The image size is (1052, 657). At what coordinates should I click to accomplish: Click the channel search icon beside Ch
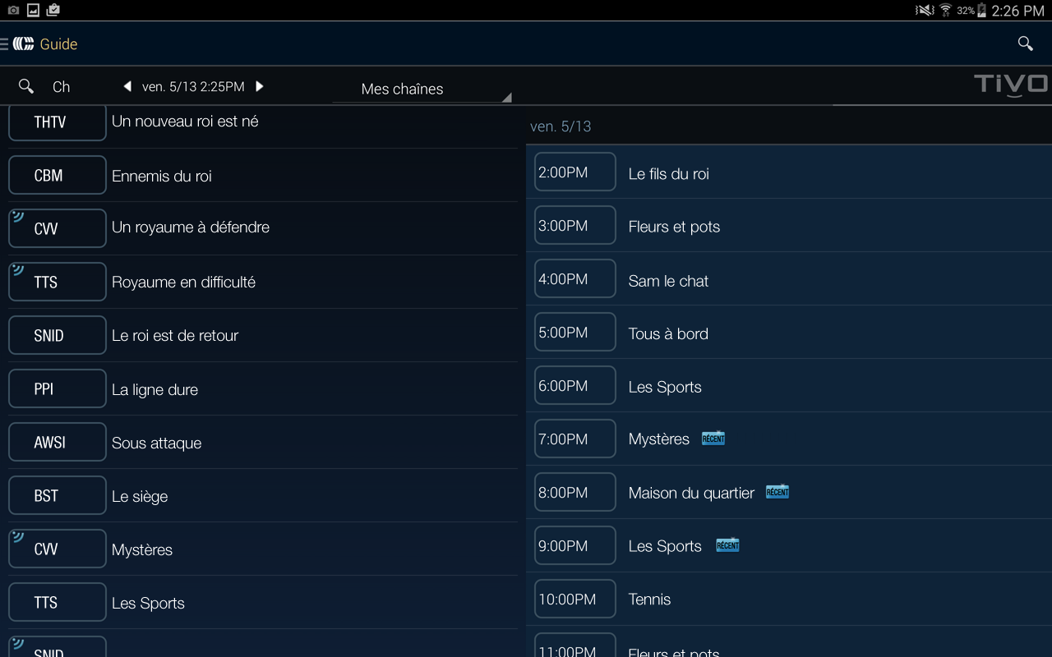click(25, 85)
